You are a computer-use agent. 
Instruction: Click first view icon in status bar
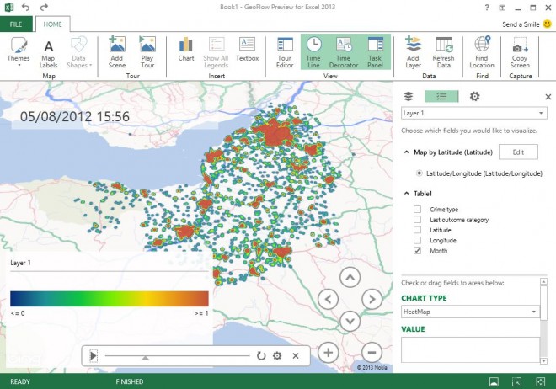pyautogui.click(x=494, y=381)
